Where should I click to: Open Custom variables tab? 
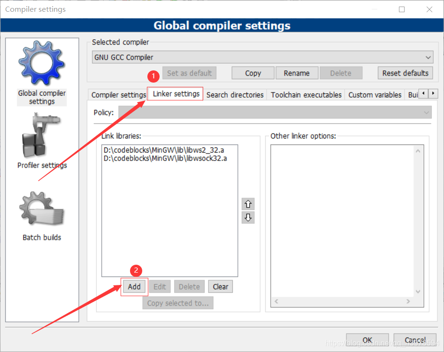pyautogui.click(x=375, y=95)
